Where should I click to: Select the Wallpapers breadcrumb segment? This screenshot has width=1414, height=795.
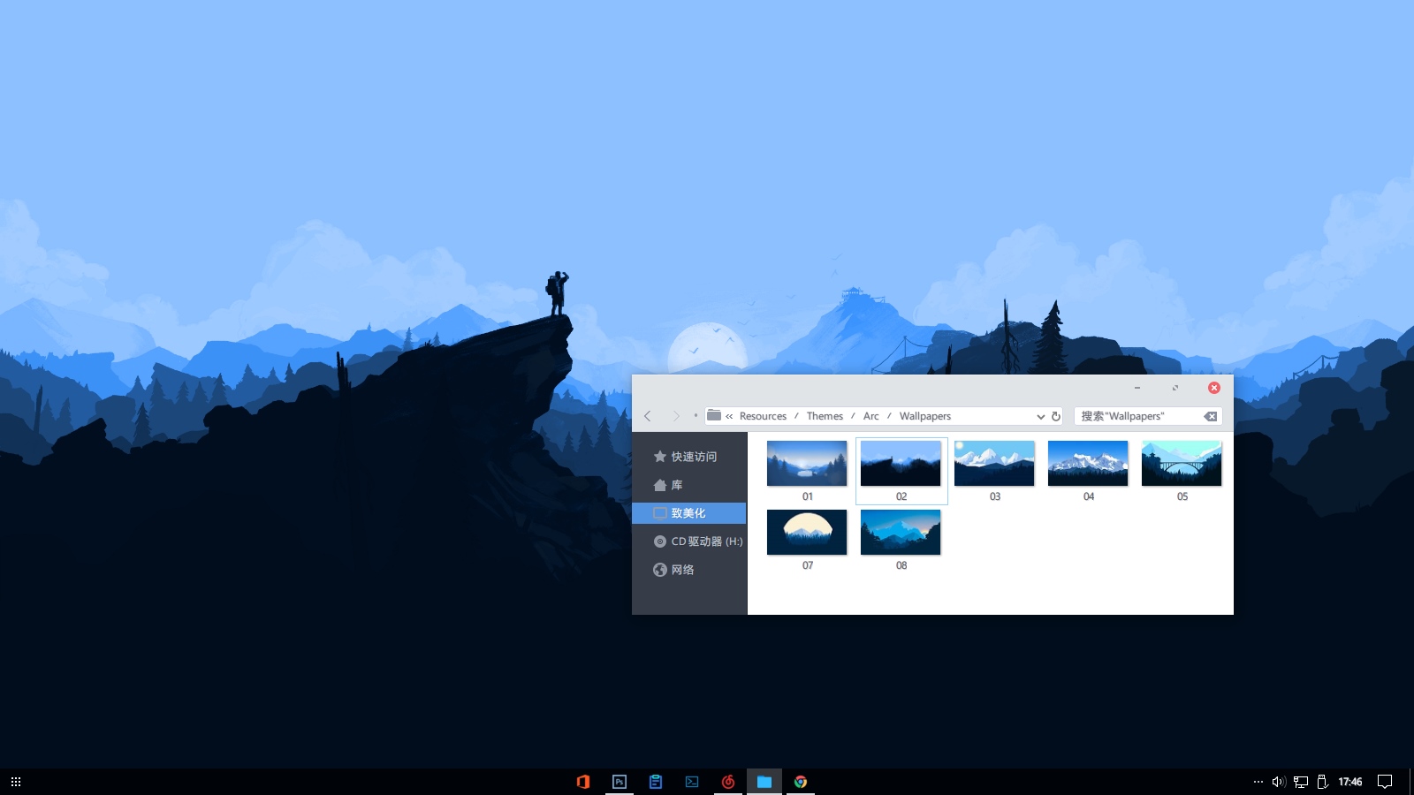tap(924, 416)
